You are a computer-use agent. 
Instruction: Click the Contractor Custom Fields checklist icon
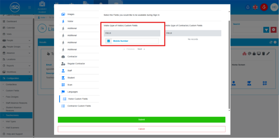[x=63, y=106]
